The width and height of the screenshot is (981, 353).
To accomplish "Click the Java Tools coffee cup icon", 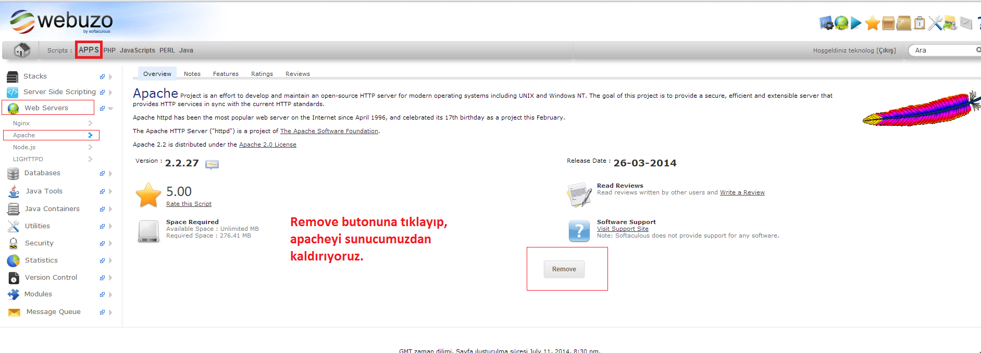I will coord(14,191).
